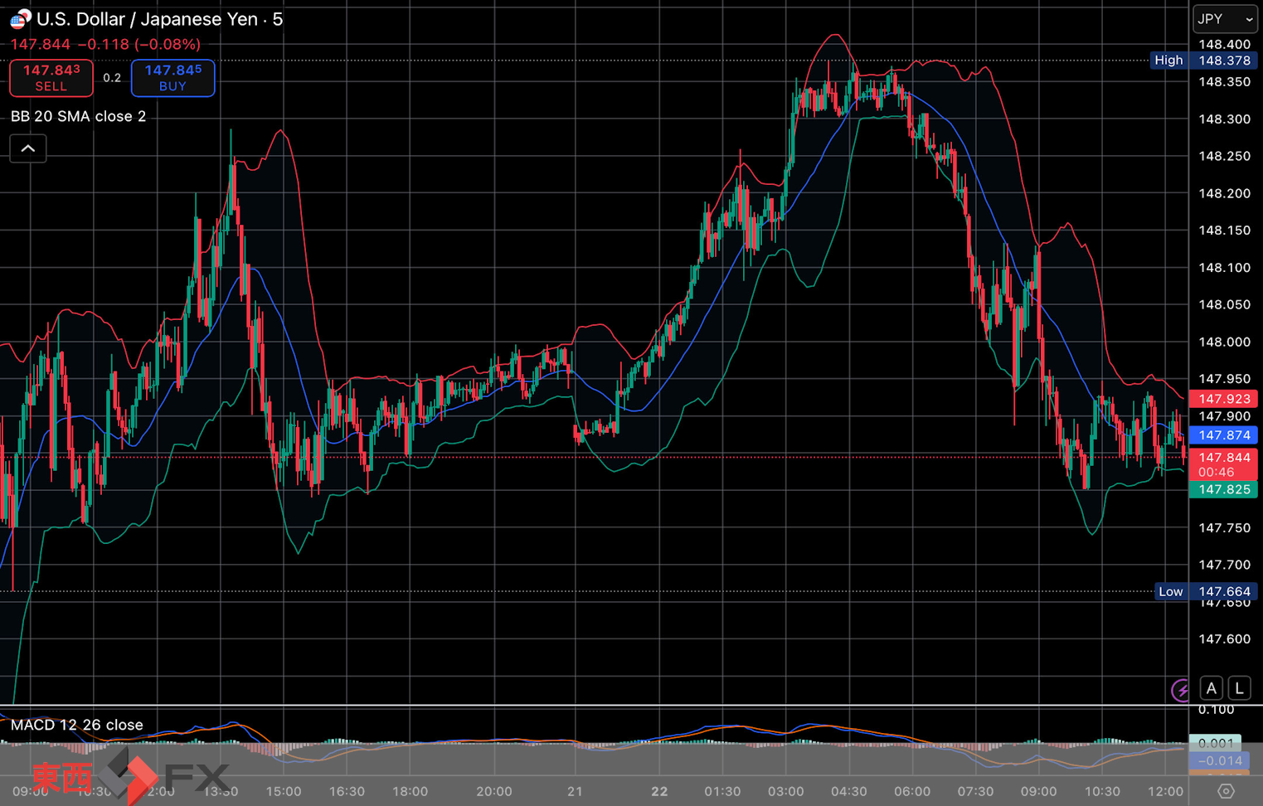The width and height of the screenshot is (1263, 806).
Task: Click the green 147.825 lower band price tag
Action: pyautogui.click(x=1224, y=489)
